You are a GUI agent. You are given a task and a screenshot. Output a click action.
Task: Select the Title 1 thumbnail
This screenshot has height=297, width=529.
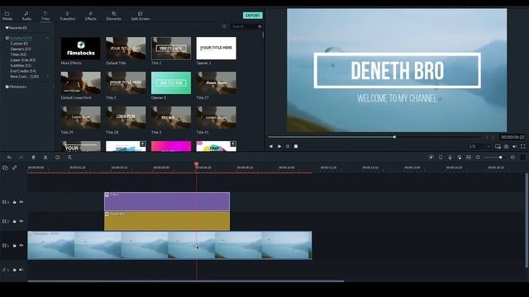point(126,82)
